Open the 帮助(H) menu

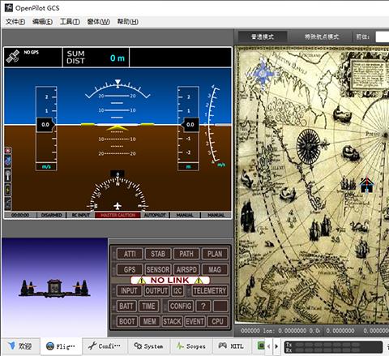(x=127, y=22)
